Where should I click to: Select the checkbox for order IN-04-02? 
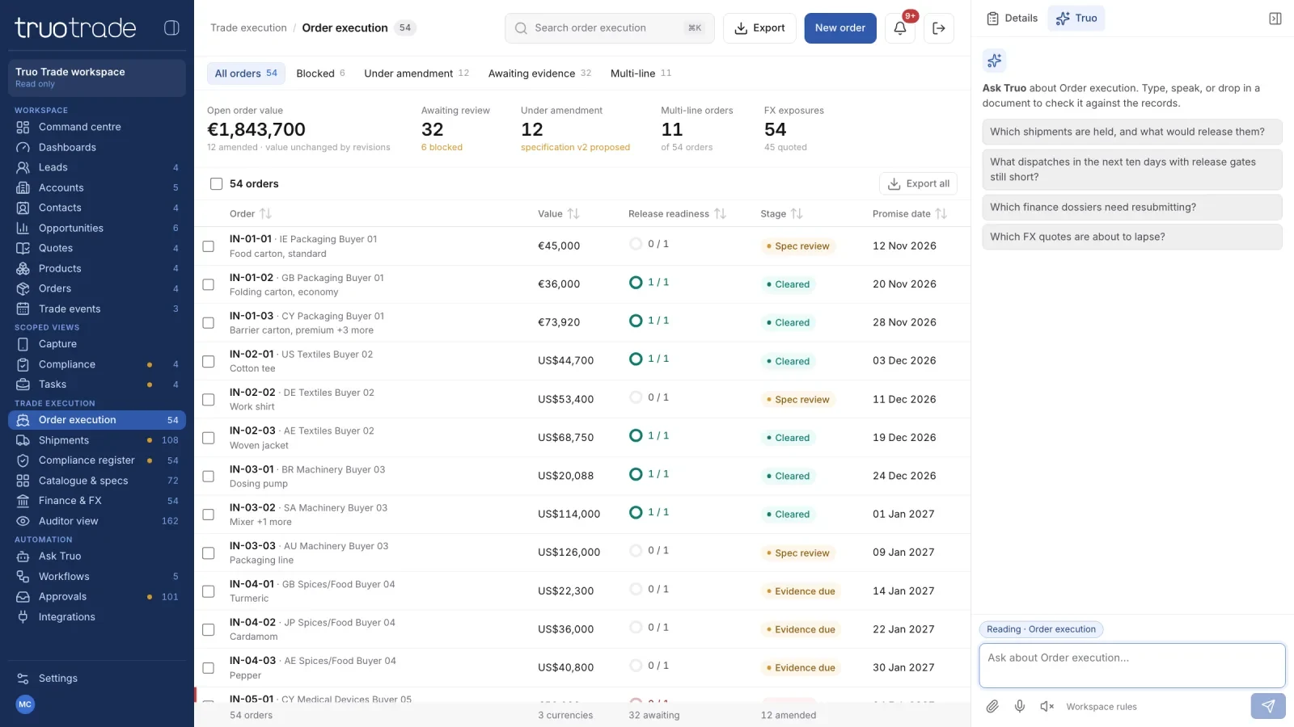tap(208, 630)
